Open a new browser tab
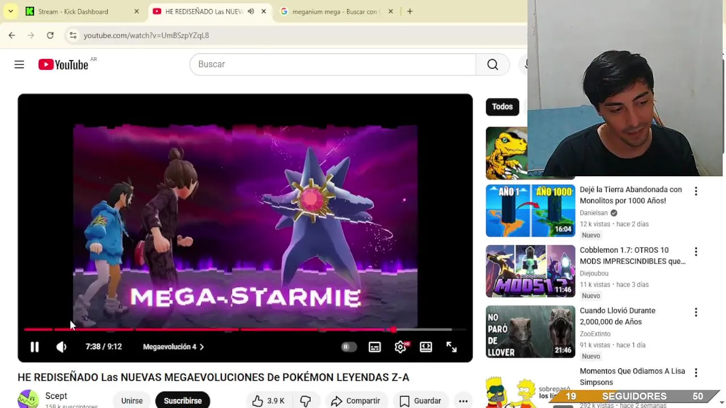Screen dimensions: 726x408 click(410, 11)
